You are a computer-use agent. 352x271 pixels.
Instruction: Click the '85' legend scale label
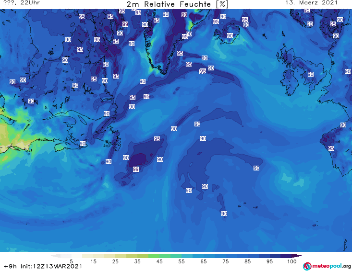click(248, 261)
